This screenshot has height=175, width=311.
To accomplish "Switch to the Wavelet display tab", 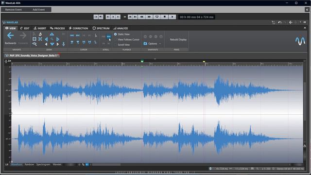I will (57, 164).
